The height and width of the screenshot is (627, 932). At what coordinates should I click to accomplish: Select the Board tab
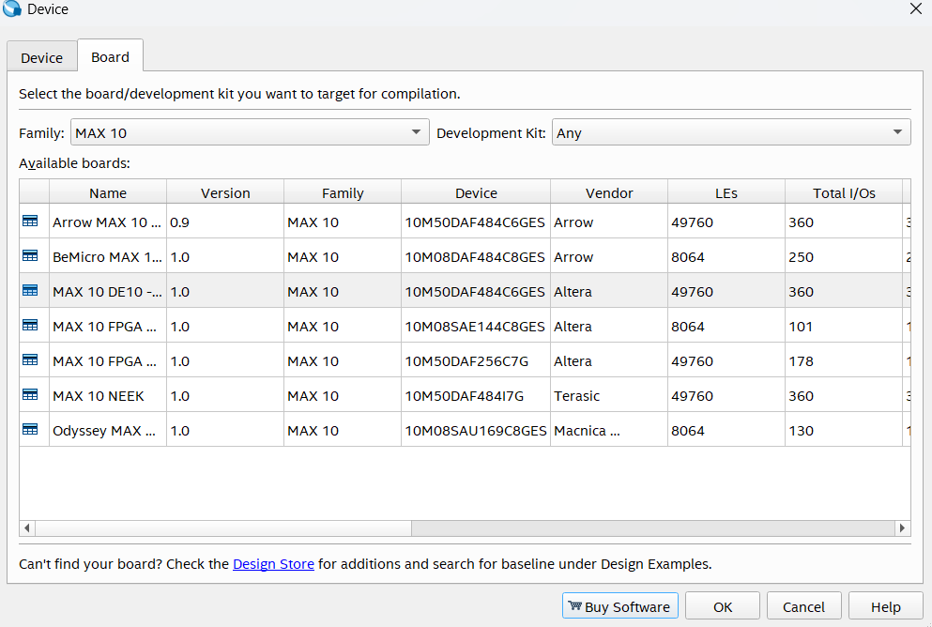pyautogui.click(x=110, y=56)
